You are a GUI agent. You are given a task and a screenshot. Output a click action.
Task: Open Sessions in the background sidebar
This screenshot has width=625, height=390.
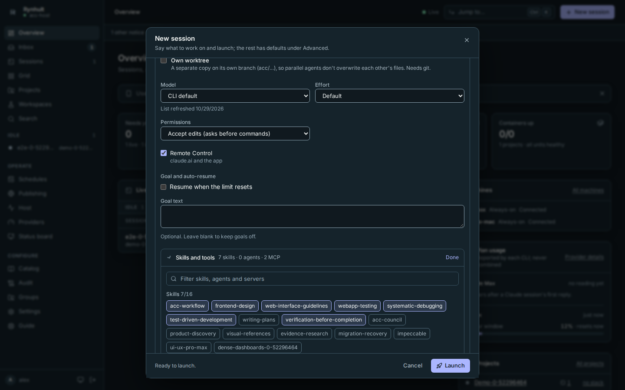pos(52,62)
